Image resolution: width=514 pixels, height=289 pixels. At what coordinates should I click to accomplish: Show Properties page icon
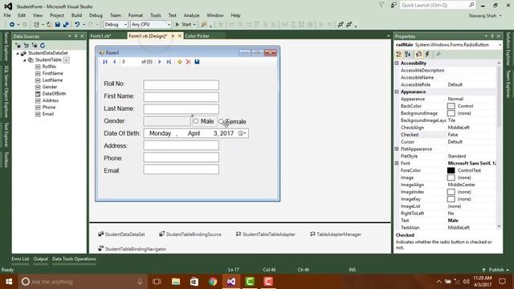point(418,55)
